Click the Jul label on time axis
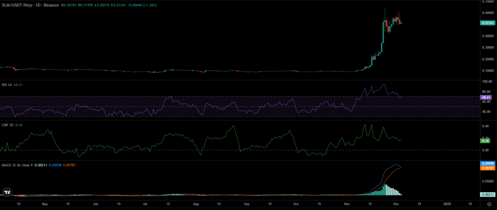The height and width of the screenshot is (210, 497). point(146,204)
